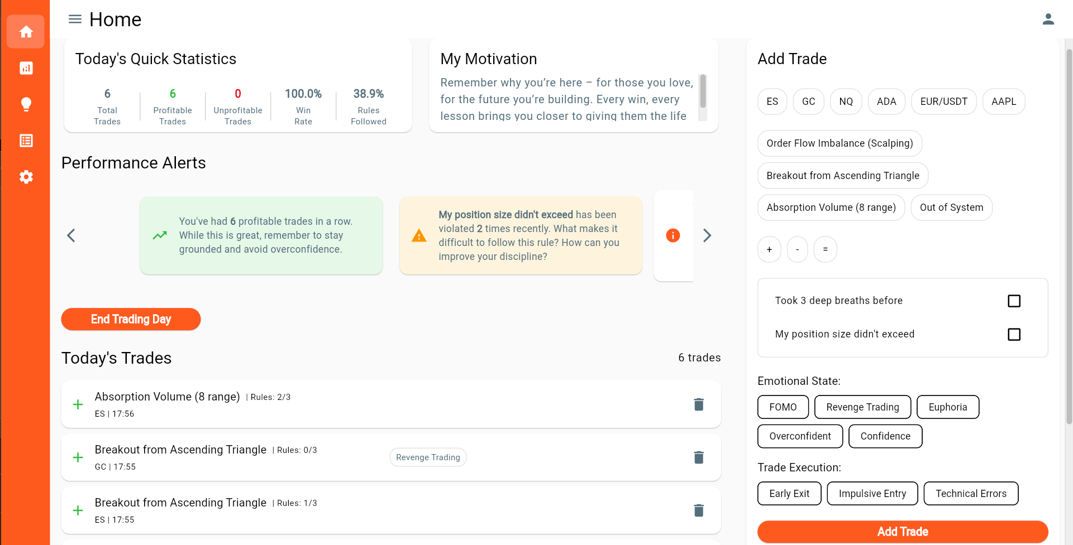Viewport: 1073px width, 545px height.
Task: Open the list journal icon in sidebar
Action: [x=26, y=141]
